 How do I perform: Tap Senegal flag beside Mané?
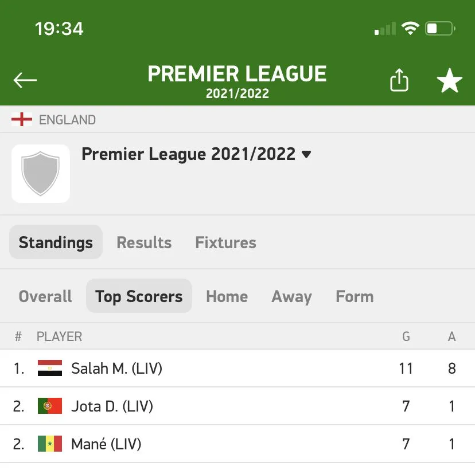[50, 444]
